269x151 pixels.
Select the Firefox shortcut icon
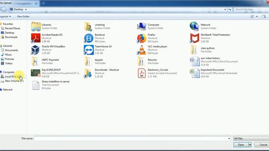pyautogui.click(x=142, y=38)
